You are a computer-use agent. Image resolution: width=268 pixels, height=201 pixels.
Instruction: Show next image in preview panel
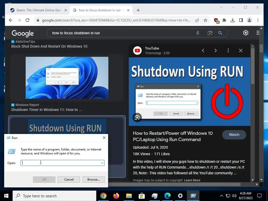(216, 51)
